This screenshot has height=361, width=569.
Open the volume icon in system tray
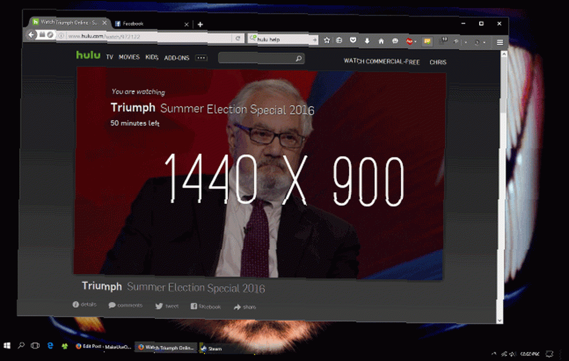click(512, 354)
